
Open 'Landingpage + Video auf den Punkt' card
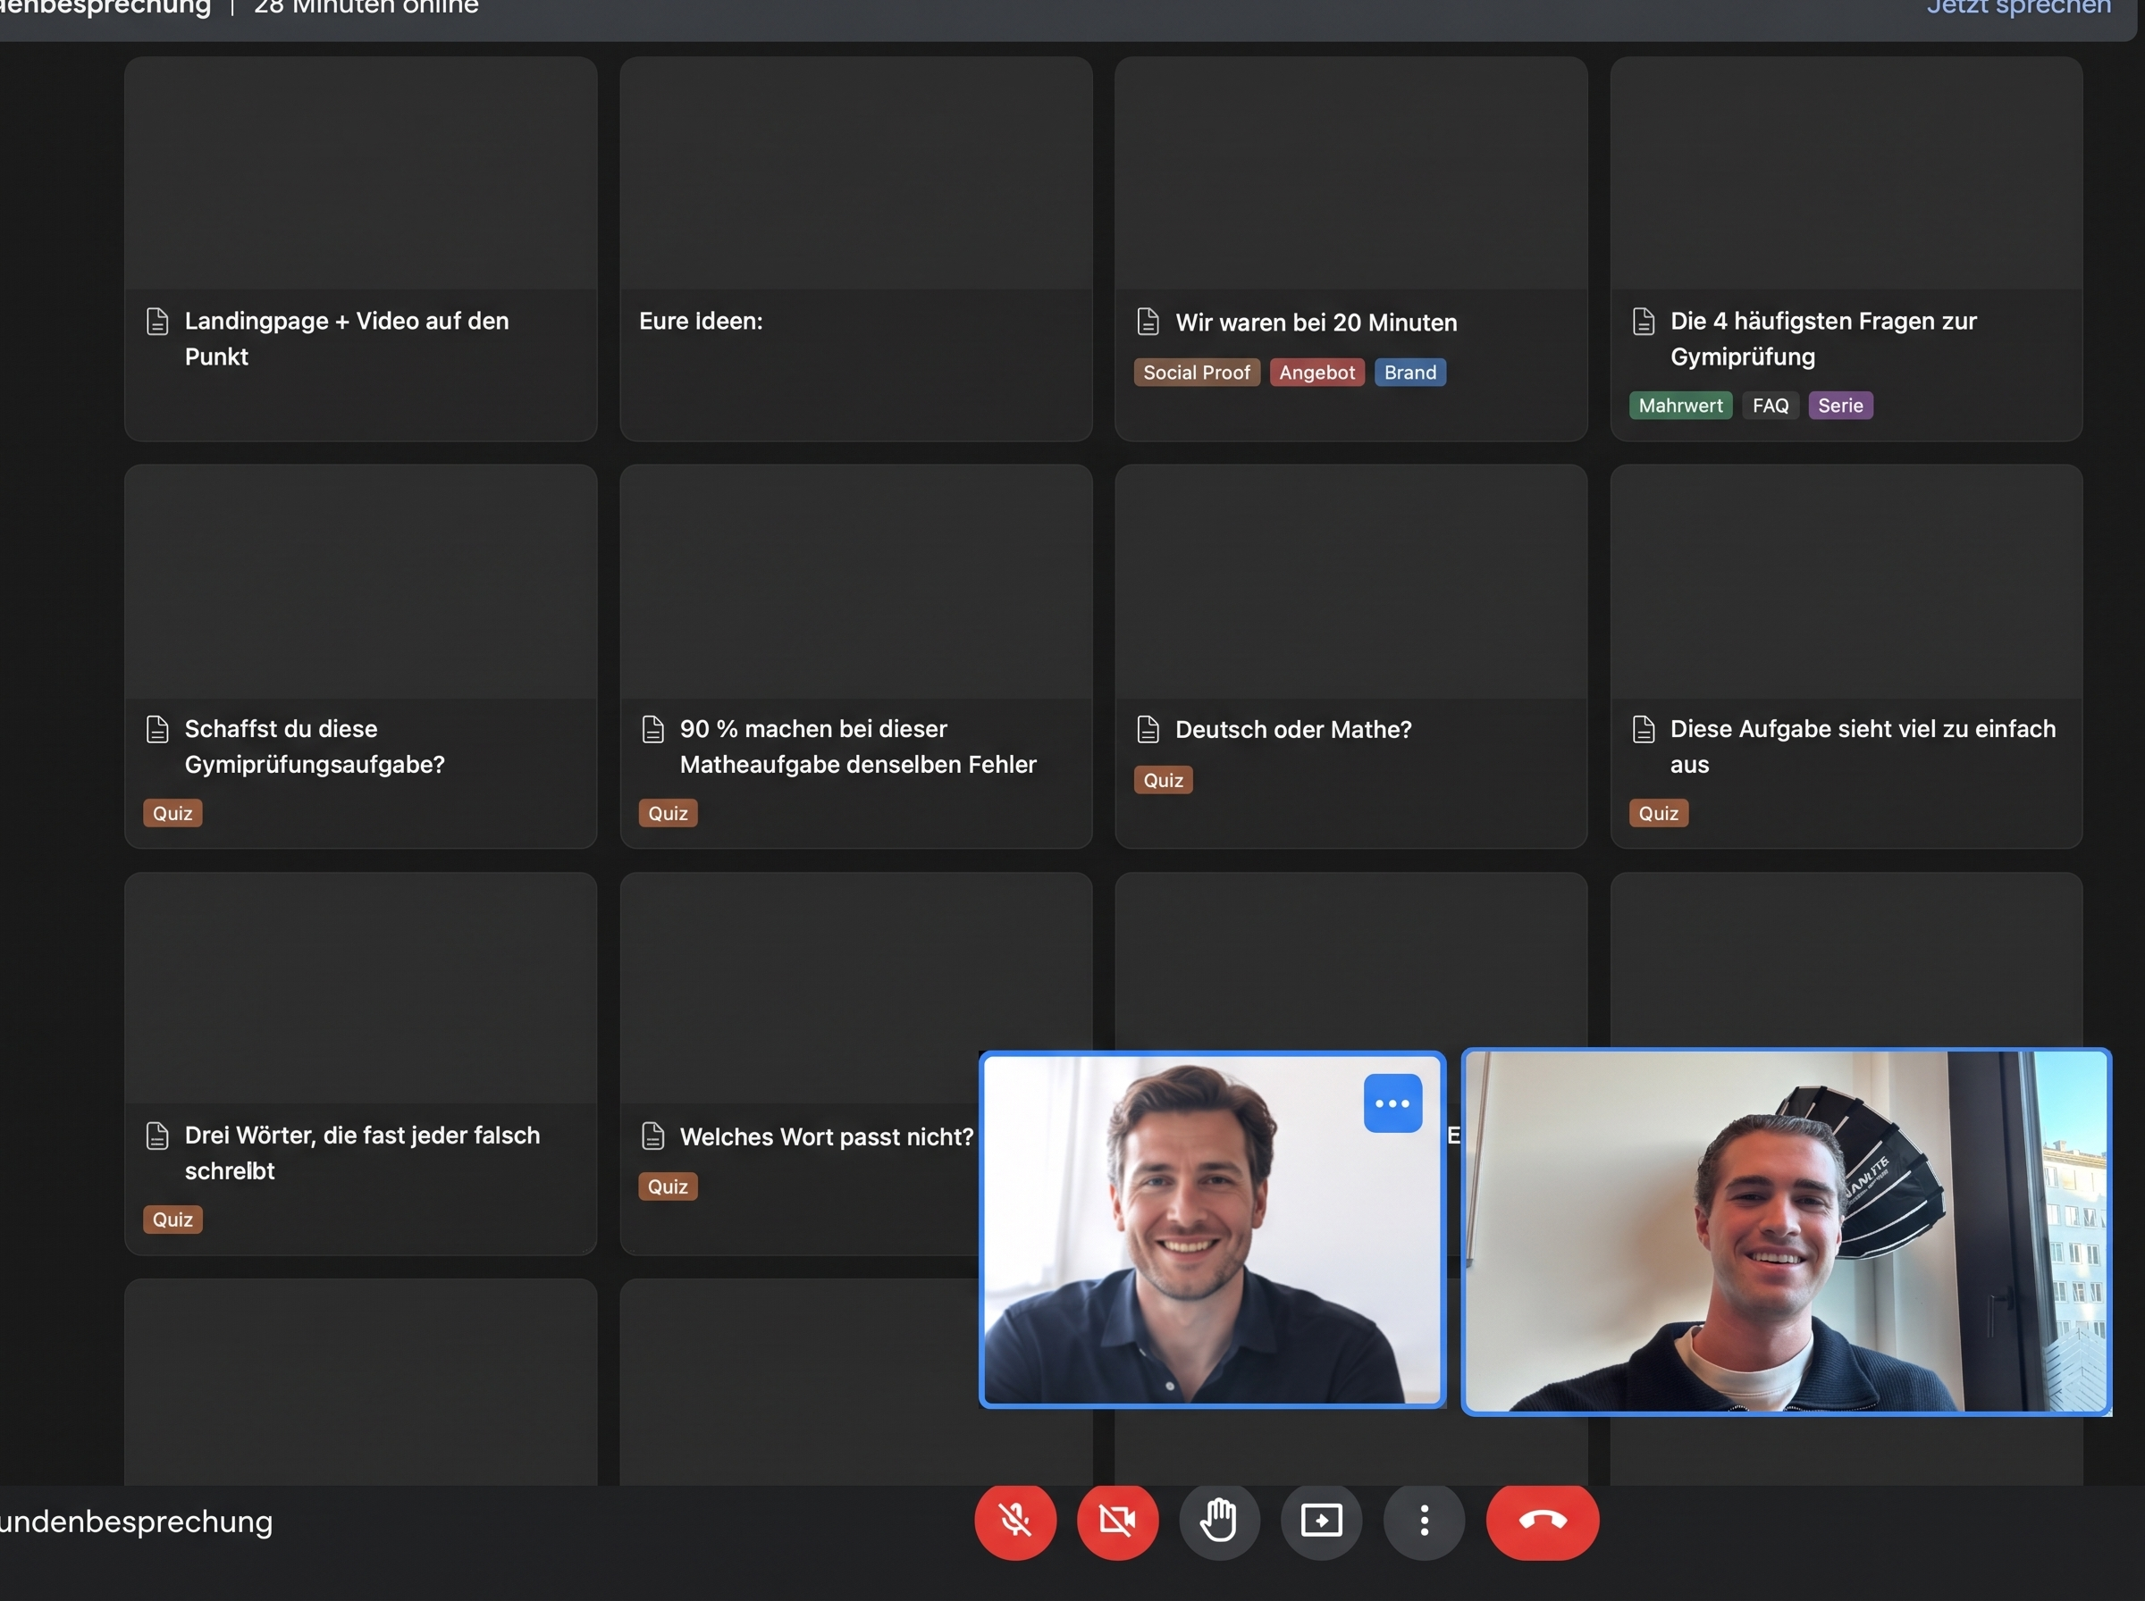[x=360, y=248]
